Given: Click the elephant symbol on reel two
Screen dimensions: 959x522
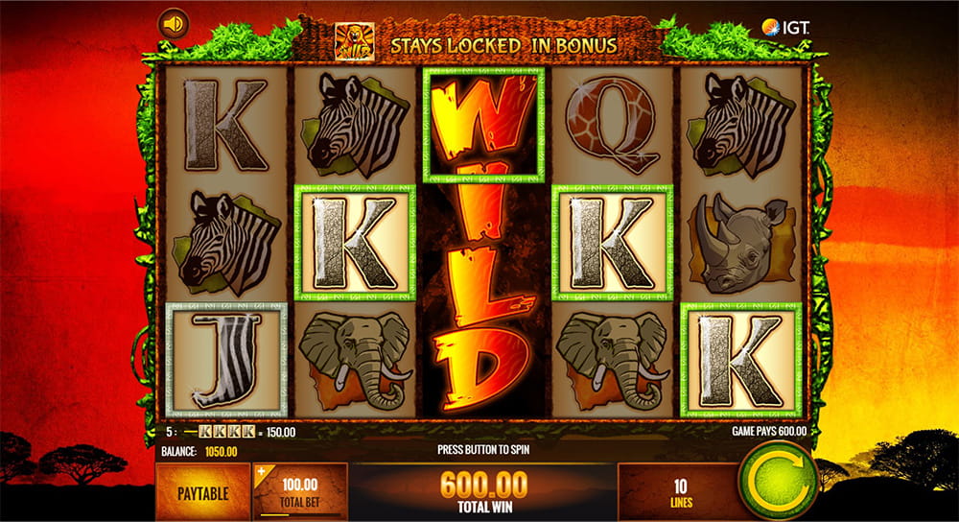Looking at the screenshot, I should coord(355,361).
